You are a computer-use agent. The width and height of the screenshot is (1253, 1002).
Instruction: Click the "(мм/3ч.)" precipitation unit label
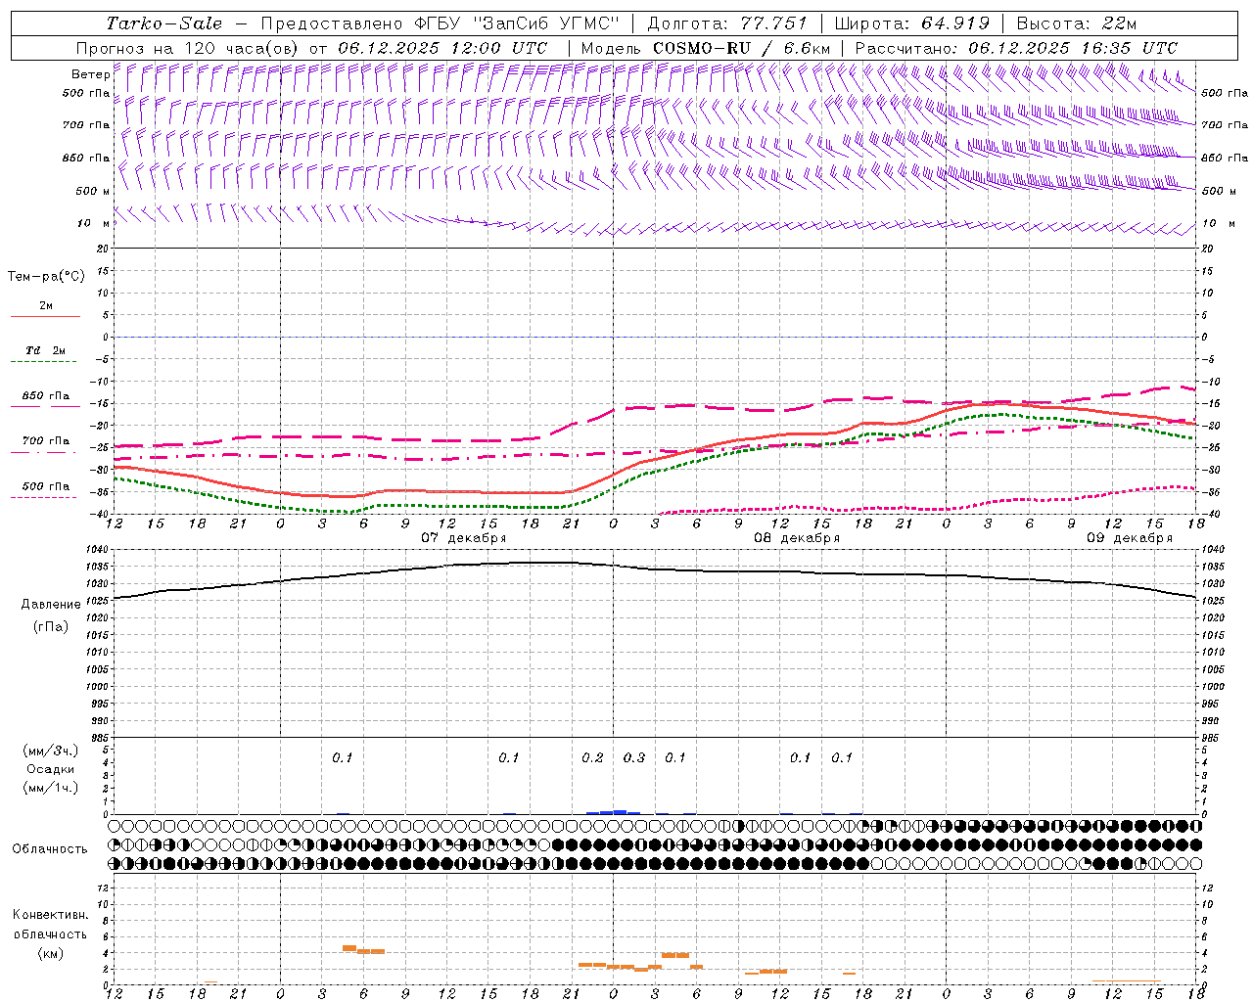[50, 751]
